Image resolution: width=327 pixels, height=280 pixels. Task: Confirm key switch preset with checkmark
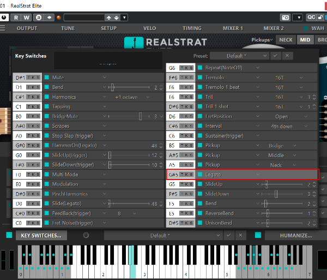(x=275, y=56)
